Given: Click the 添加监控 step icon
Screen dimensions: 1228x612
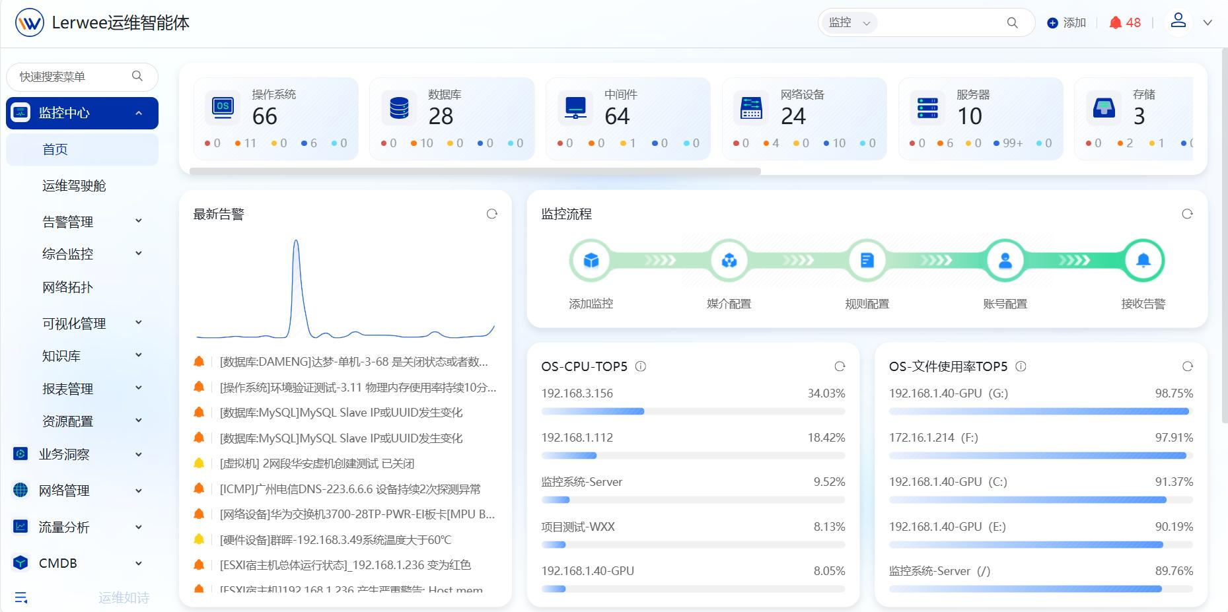Looking at the screenshot, I should [591, 261].
